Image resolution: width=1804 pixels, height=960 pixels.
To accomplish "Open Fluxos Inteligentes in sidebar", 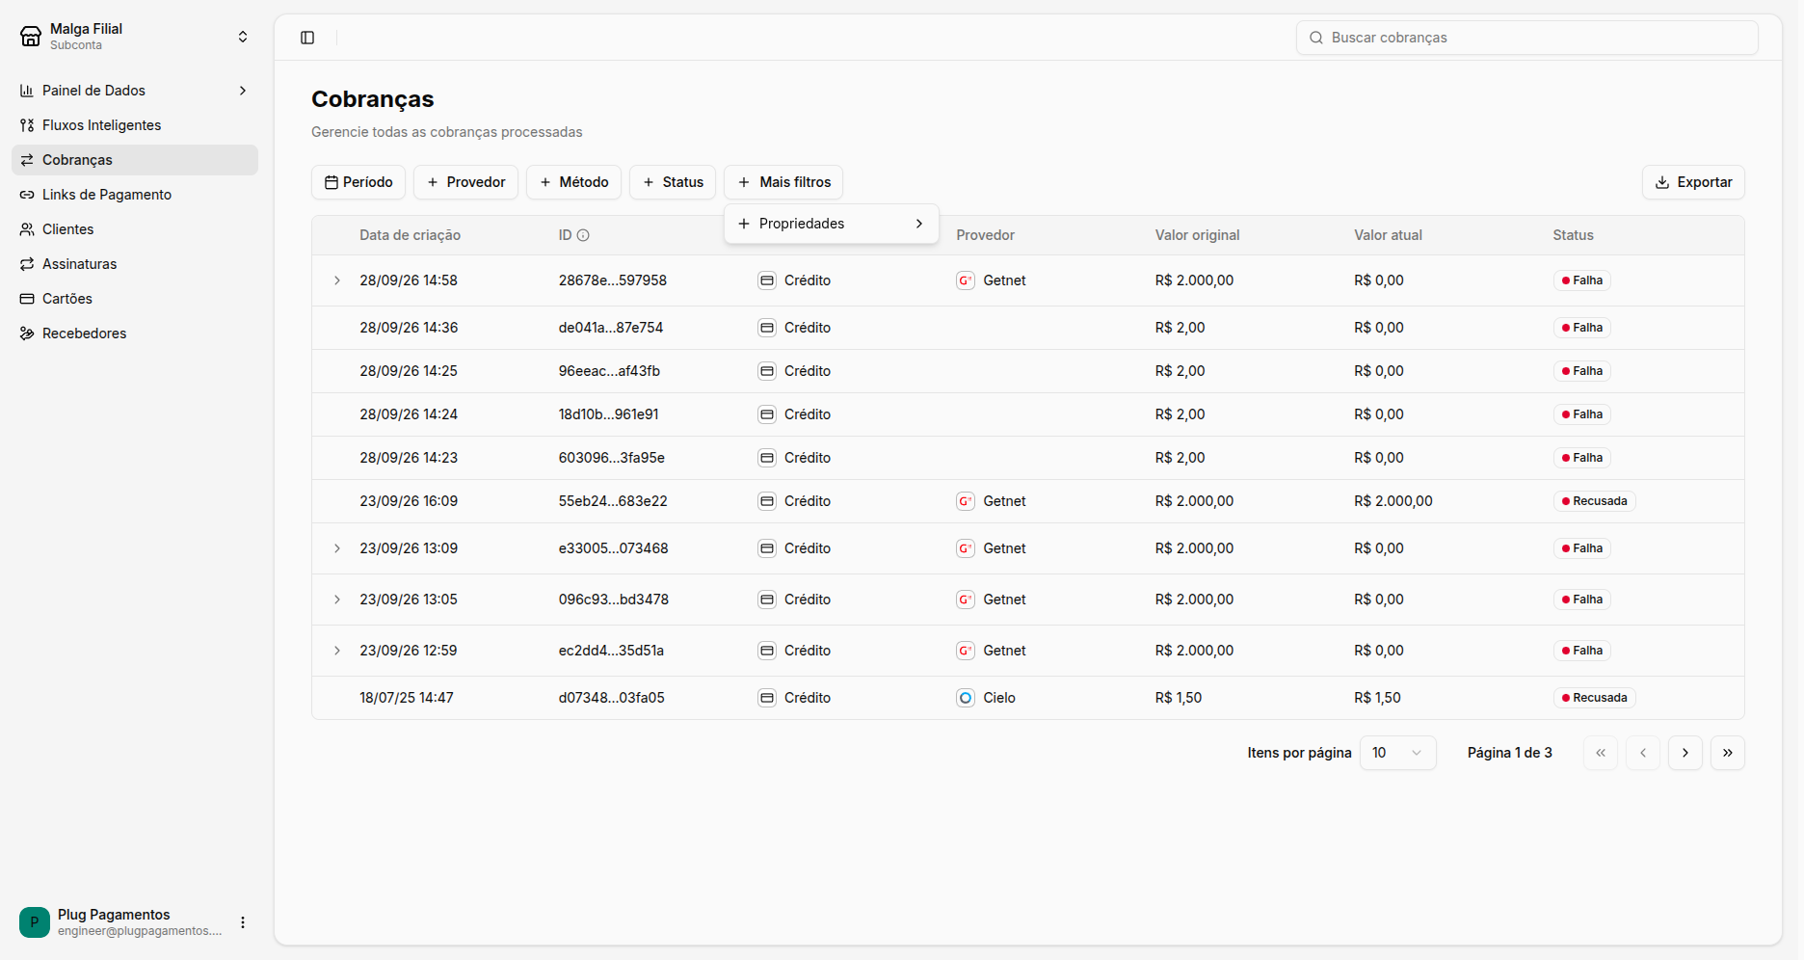I will point(135,125).
